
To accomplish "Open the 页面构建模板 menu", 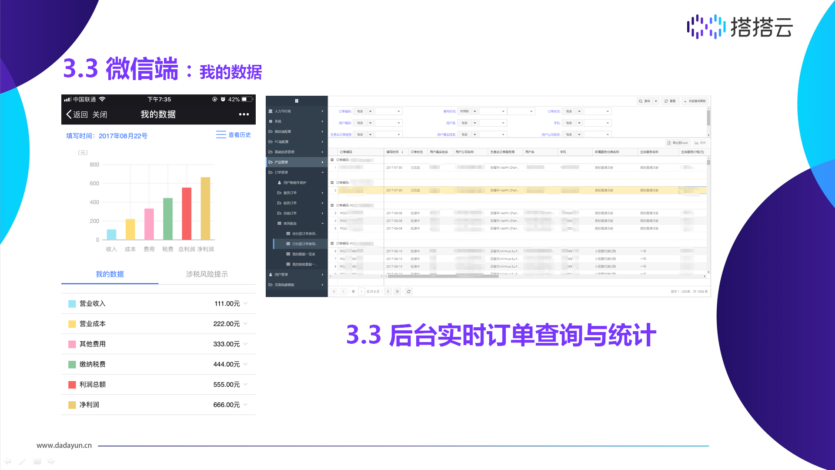I will coord(297,285).
